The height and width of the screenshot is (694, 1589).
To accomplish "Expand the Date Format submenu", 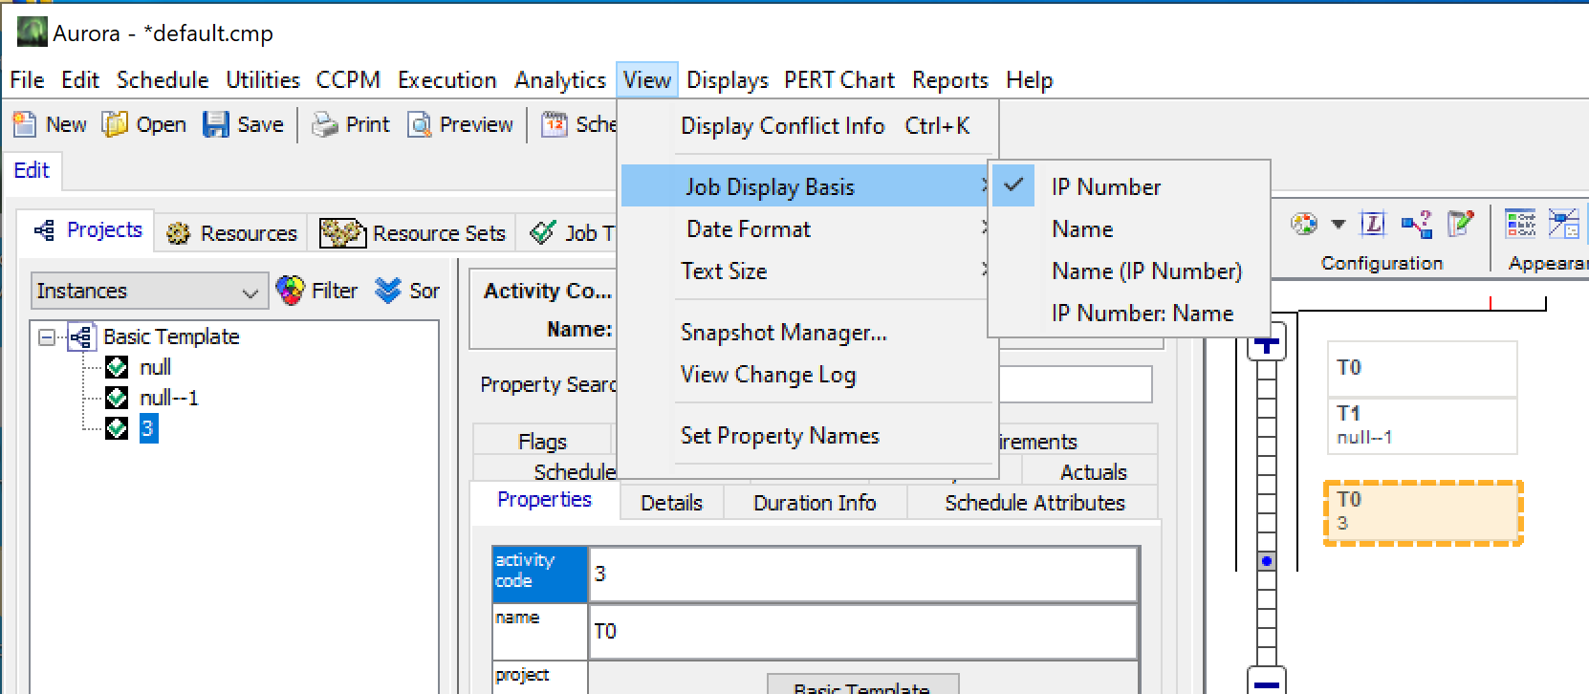I will tap(748, 229).
